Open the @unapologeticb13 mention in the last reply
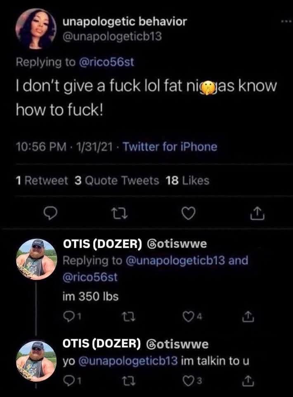 click(x=128, y=361)
